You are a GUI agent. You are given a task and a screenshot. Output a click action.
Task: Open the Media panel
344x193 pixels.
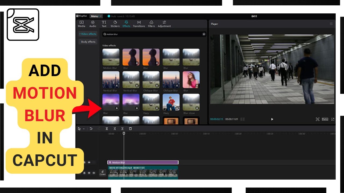[x=81, y=24]
